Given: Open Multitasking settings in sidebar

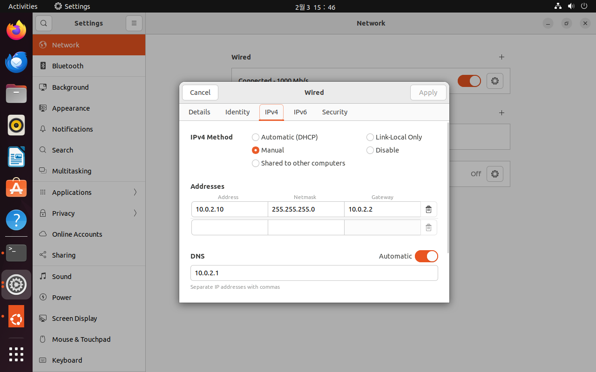Looking at the screenshot, I should tap(89, 171).
